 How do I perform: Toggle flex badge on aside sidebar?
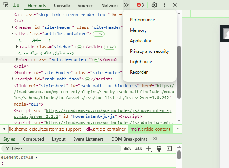(x=110, y=47)
